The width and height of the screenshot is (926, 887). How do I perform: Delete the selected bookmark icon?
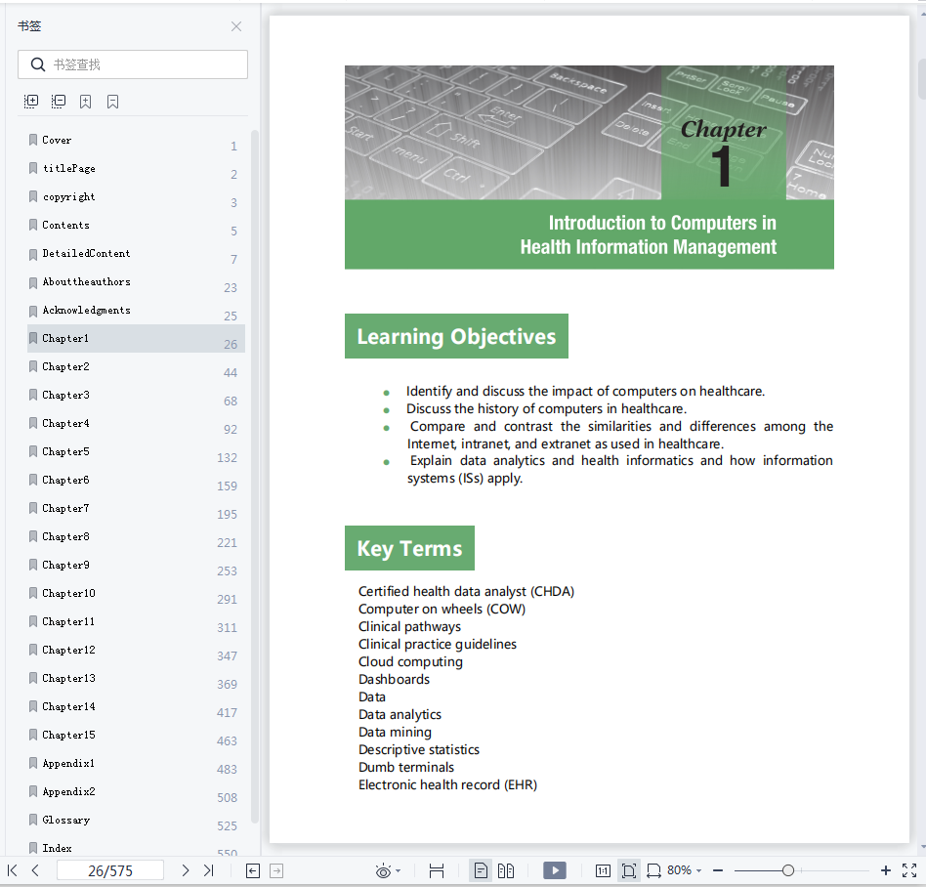coord(112,102)
